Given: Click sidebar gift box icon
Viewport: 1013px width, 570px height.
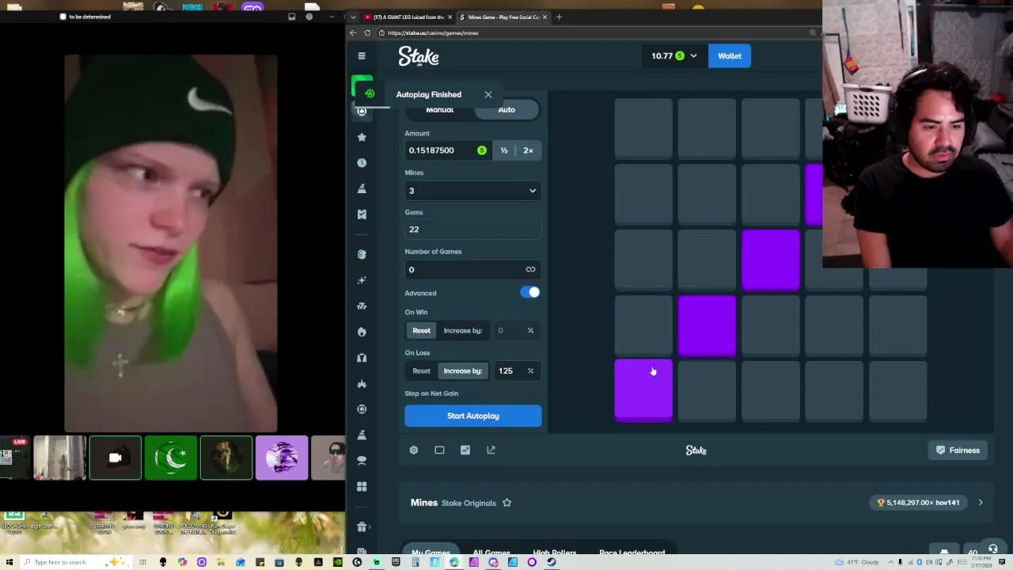Looking at the screenshot, I should (362, 527).
